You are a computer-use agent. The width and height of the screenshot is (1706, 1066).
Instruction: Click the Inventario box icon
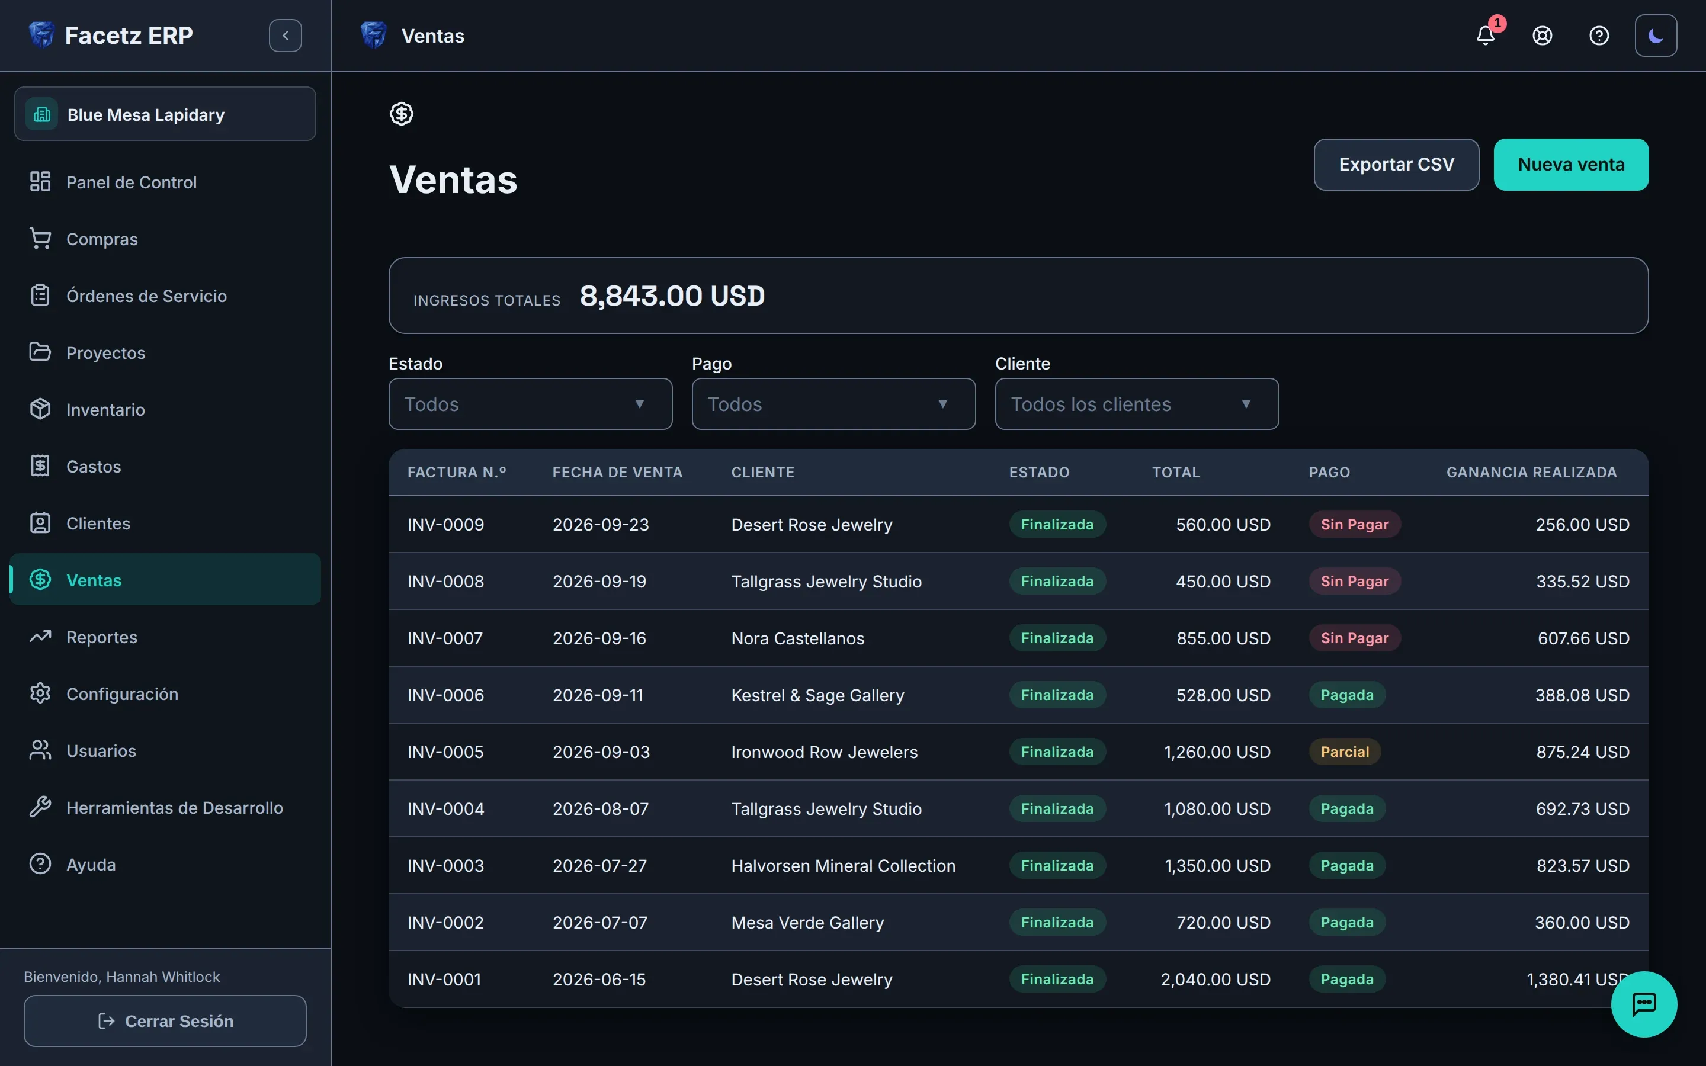[40, 409]
